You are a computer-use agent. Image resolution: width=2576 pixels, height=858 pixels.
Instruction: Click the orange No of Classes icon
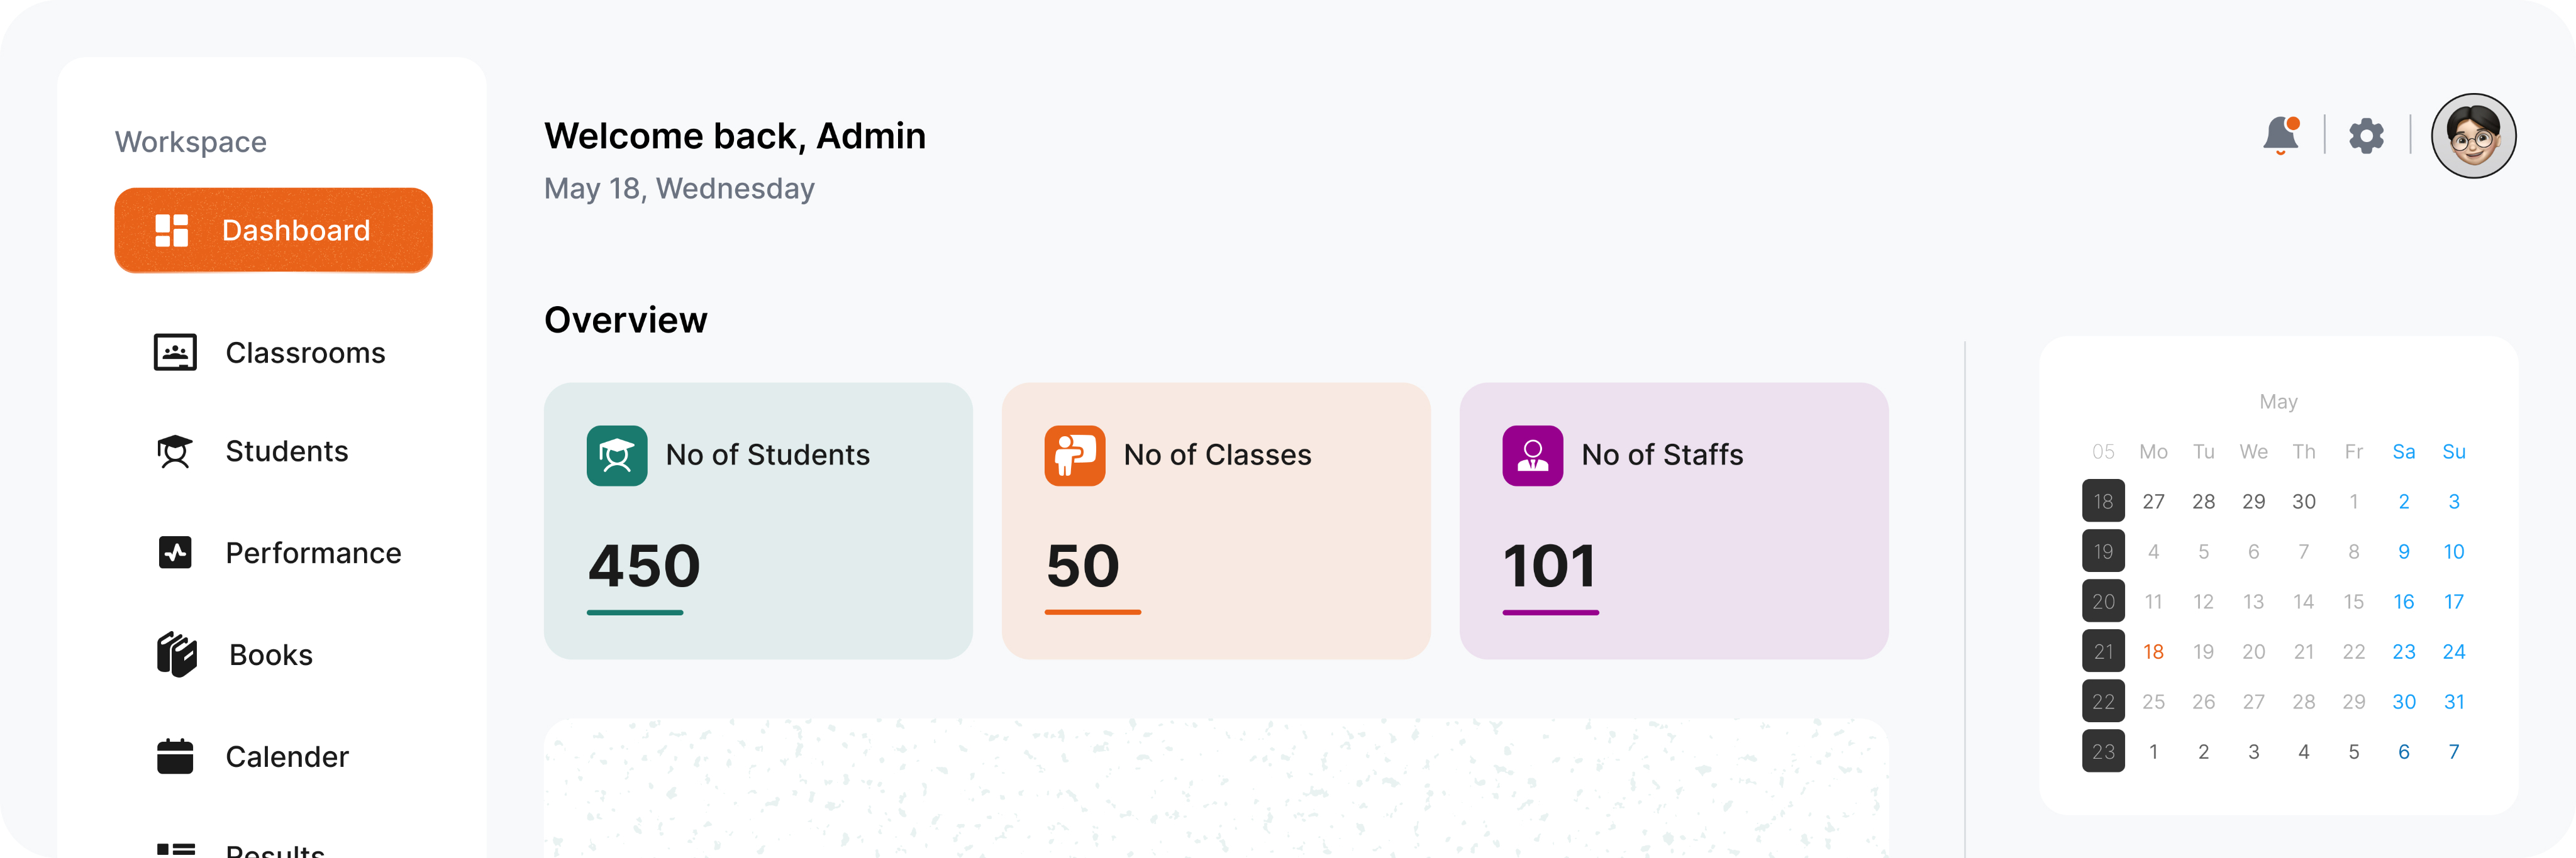[1075, 456]
